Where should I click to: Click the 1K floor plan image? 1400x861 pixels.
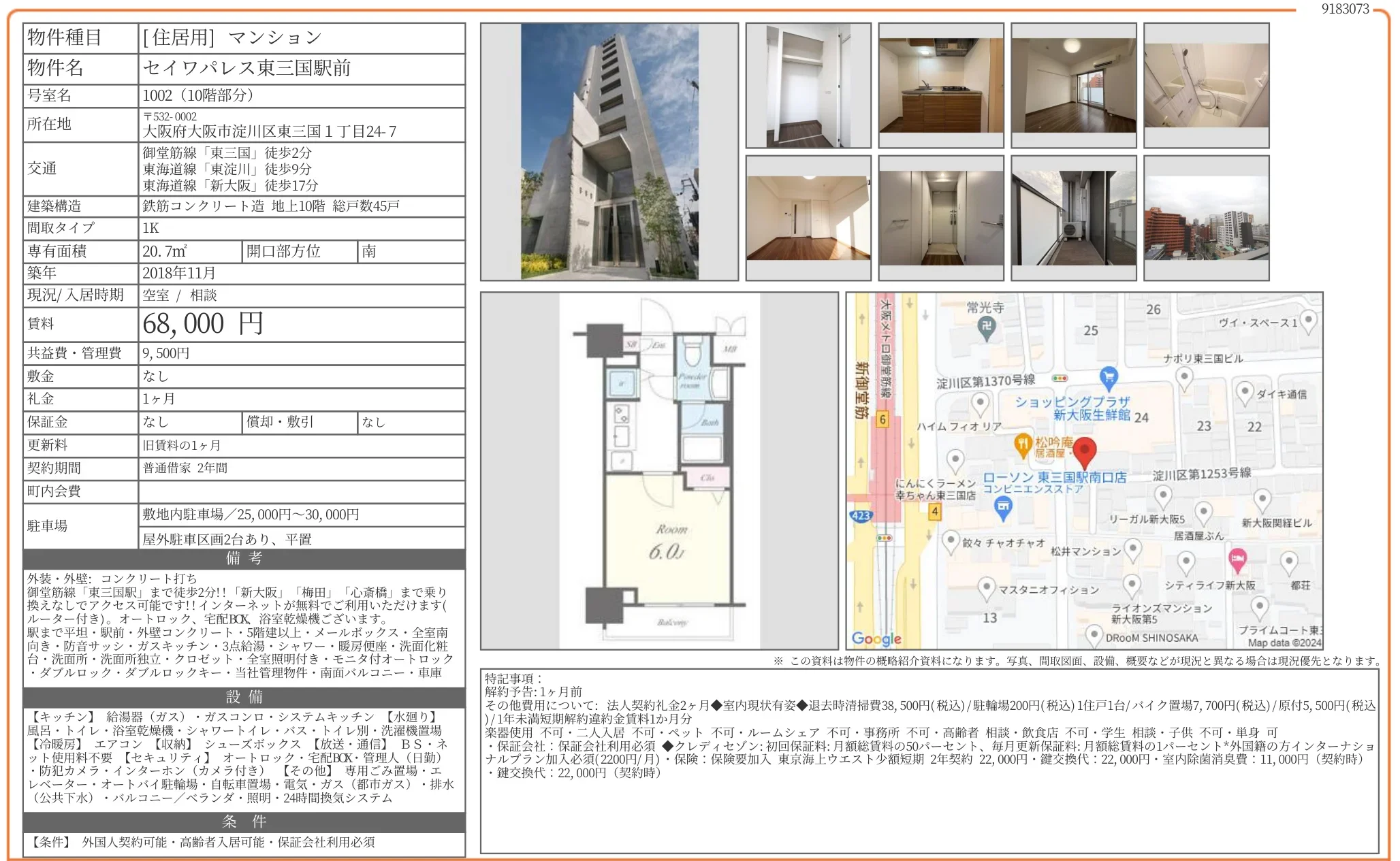tap(659, 470)
